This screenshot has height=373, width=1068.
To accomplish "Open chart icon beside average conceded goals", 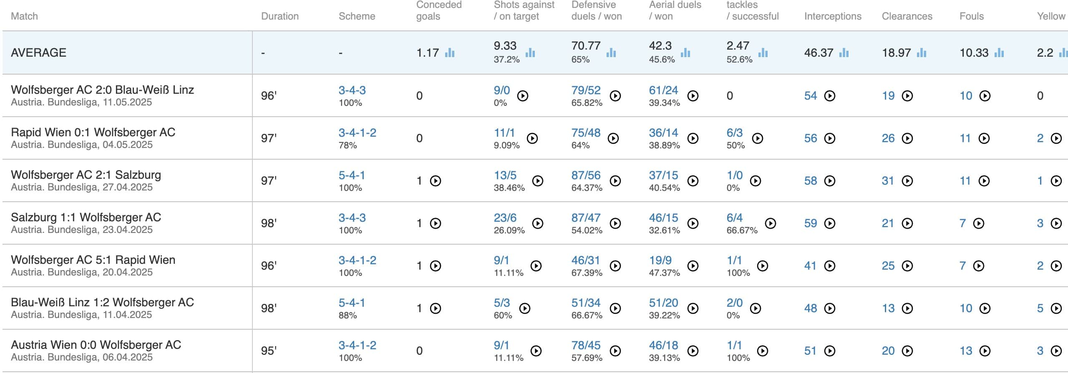I will [x=449, y=53].
